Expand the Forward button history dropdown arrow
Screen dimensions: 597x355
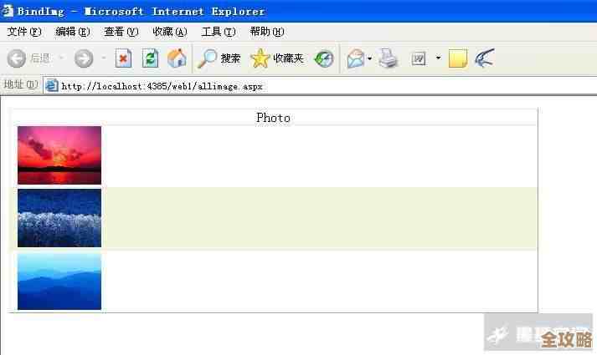104,58
